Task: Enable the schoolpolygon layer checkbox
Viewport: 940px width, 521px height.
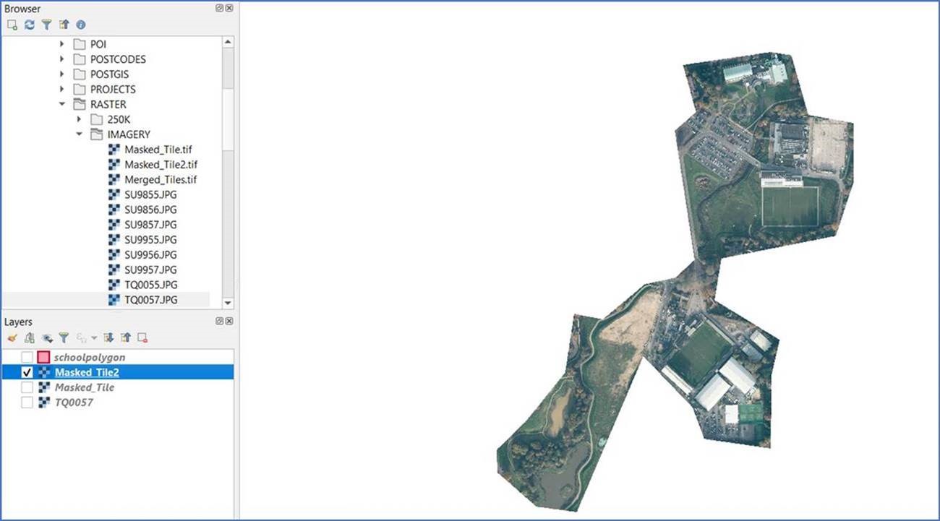Action: point(27,356)
